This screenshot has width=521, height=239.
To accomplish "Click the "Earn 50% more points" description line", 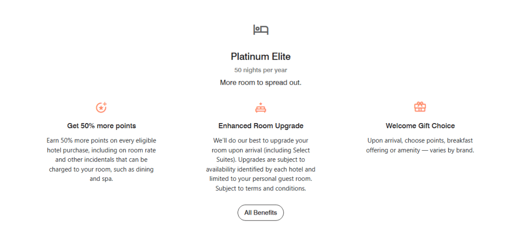I will pos(101,140).
